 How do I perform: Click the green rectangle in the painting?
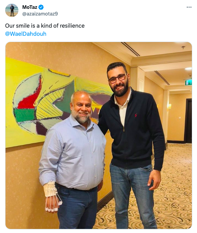pyautogui.click(x=25, y=116)
